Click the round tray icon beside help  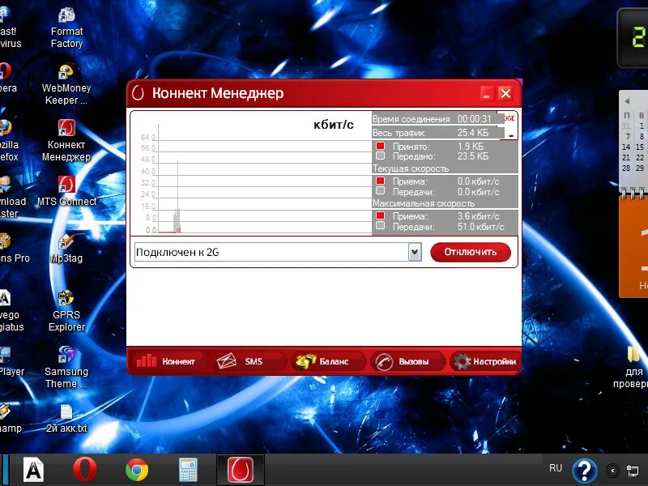point(612,471)
